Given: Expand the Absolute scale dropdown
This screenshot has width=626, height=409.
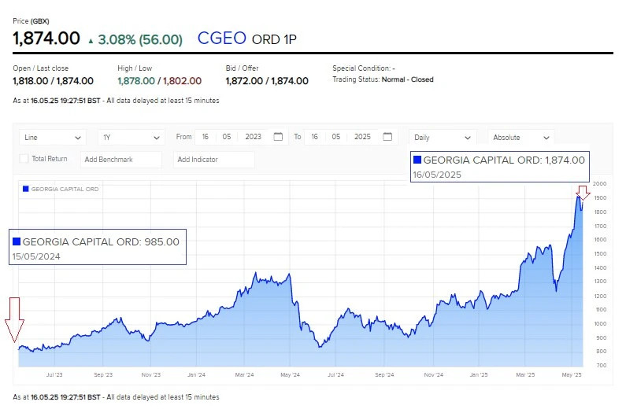Looking at the screenshot, I should click(x=521, y=138).
